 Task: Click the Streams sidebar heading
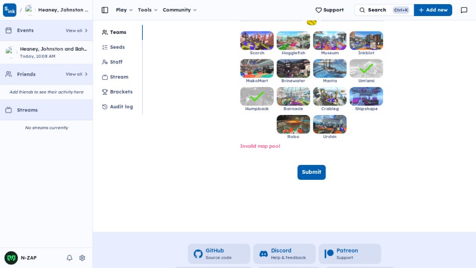27,110
